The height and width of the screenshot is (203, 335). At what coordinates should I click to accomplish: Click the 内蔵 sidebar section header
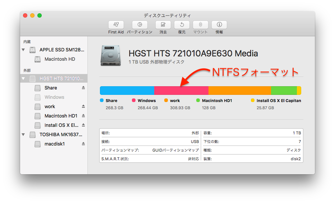(x=27, y=42)
